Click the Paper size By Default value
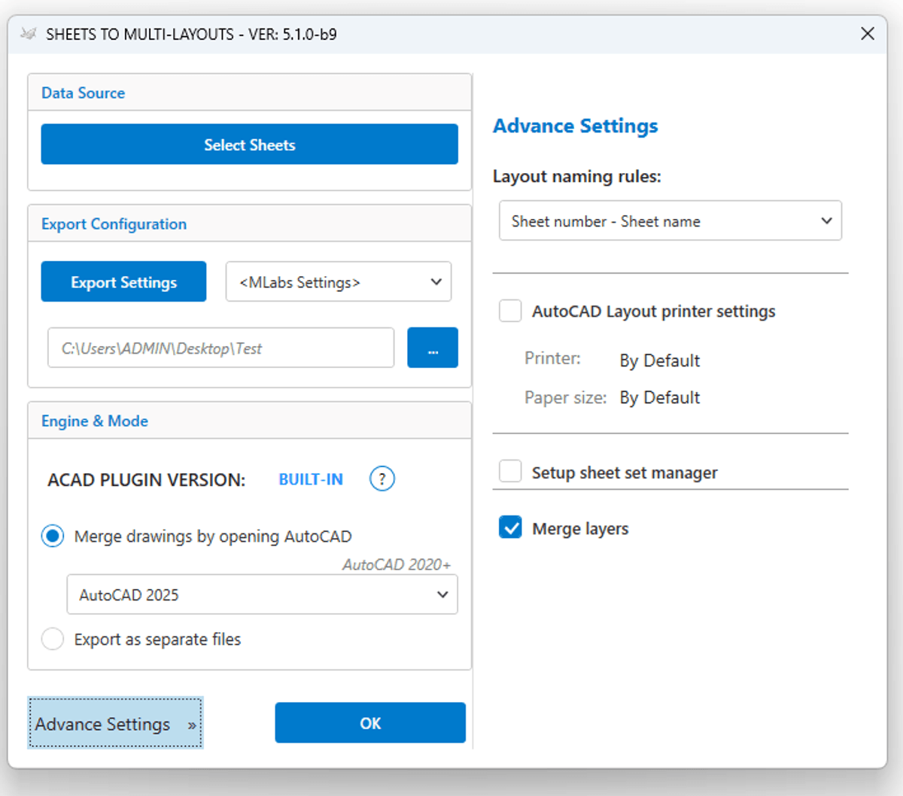903x796 pixels. point(659,398)
